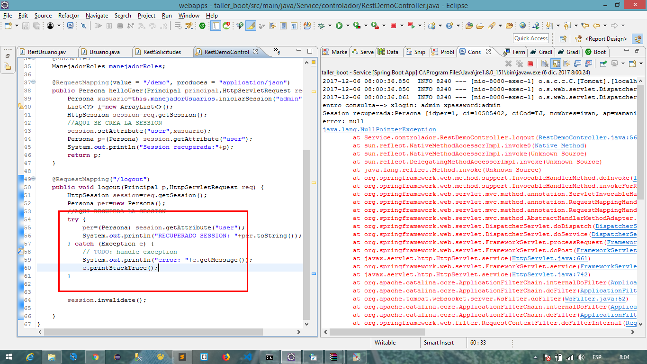Image resolution: width=647 pixels, height=364 pixels.
Task: Click the Clear Console icon
Action: [545, 64]
